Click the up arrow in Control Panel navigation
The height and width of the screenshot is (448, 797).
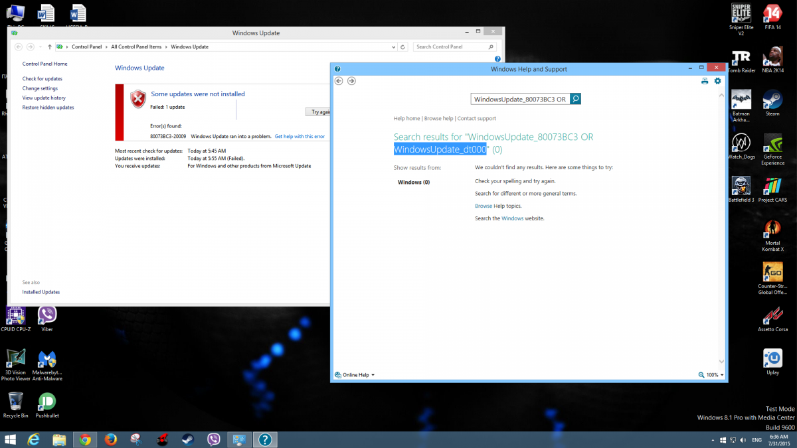[50, 46]
